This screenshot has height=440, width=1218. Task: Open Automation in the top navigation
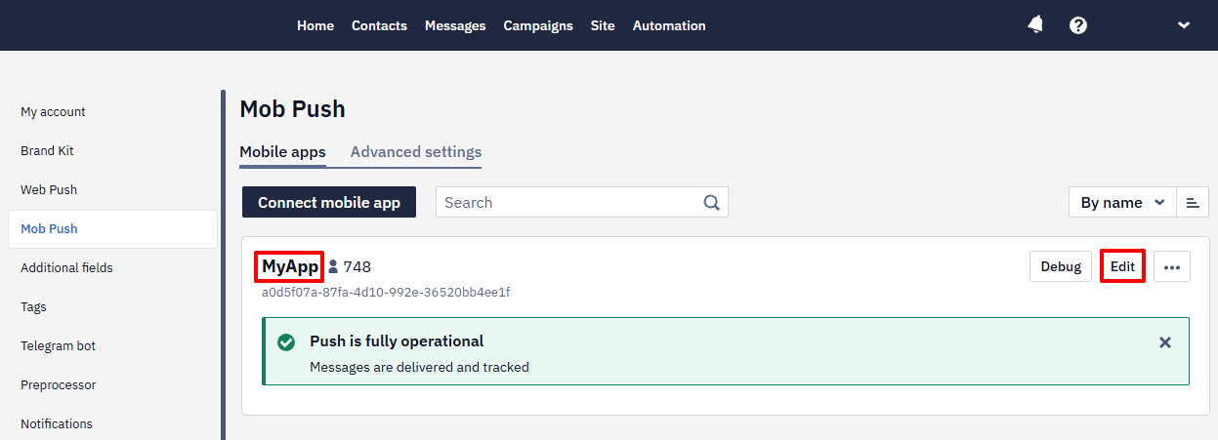click(x=669, y=25)
